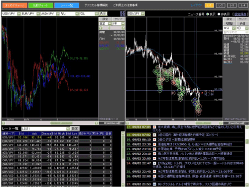249x187 pixels.
Task: Open the レート一覧 blue tab
Action: [x=67, y=5]
